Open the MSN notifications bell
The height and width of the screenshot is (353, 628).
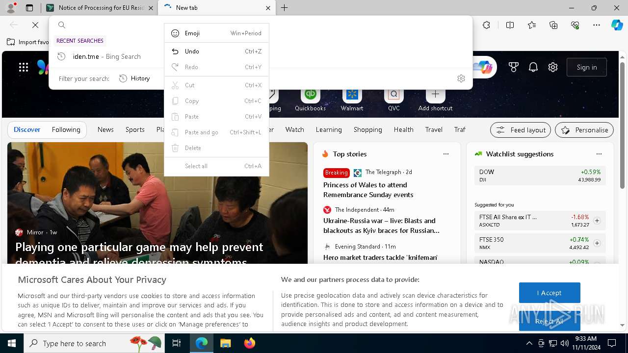[533, 67]
